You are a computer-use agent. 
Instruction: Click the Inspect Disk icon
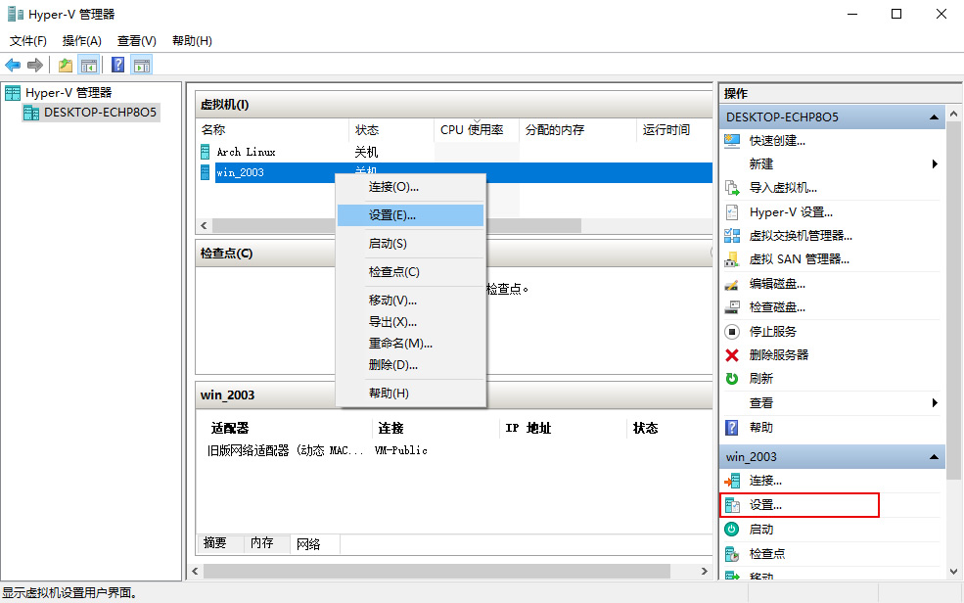point(732,306)
